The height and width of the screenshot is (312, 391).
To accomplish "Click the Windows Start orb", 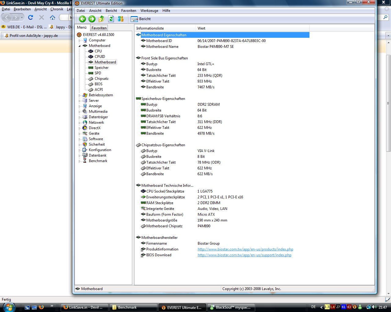I will [x=9, y=307].
